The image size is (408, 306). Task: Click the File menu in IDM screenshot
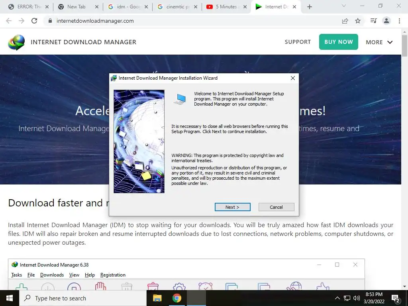click(x=31, y=275)
